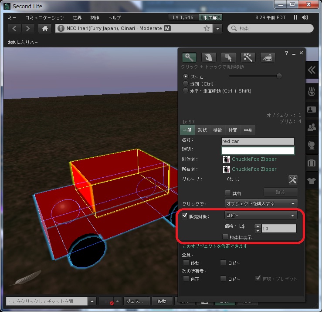322x312 pixels.
Task: Open the クリックで action dropdown
Action: [261, 203]
